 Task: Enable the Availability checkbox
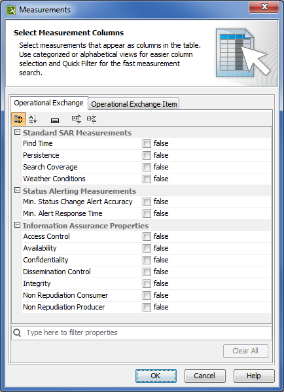tap(147, 248)
